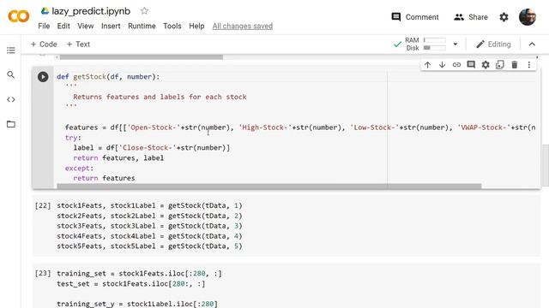Run the getStock function cell

43,77
